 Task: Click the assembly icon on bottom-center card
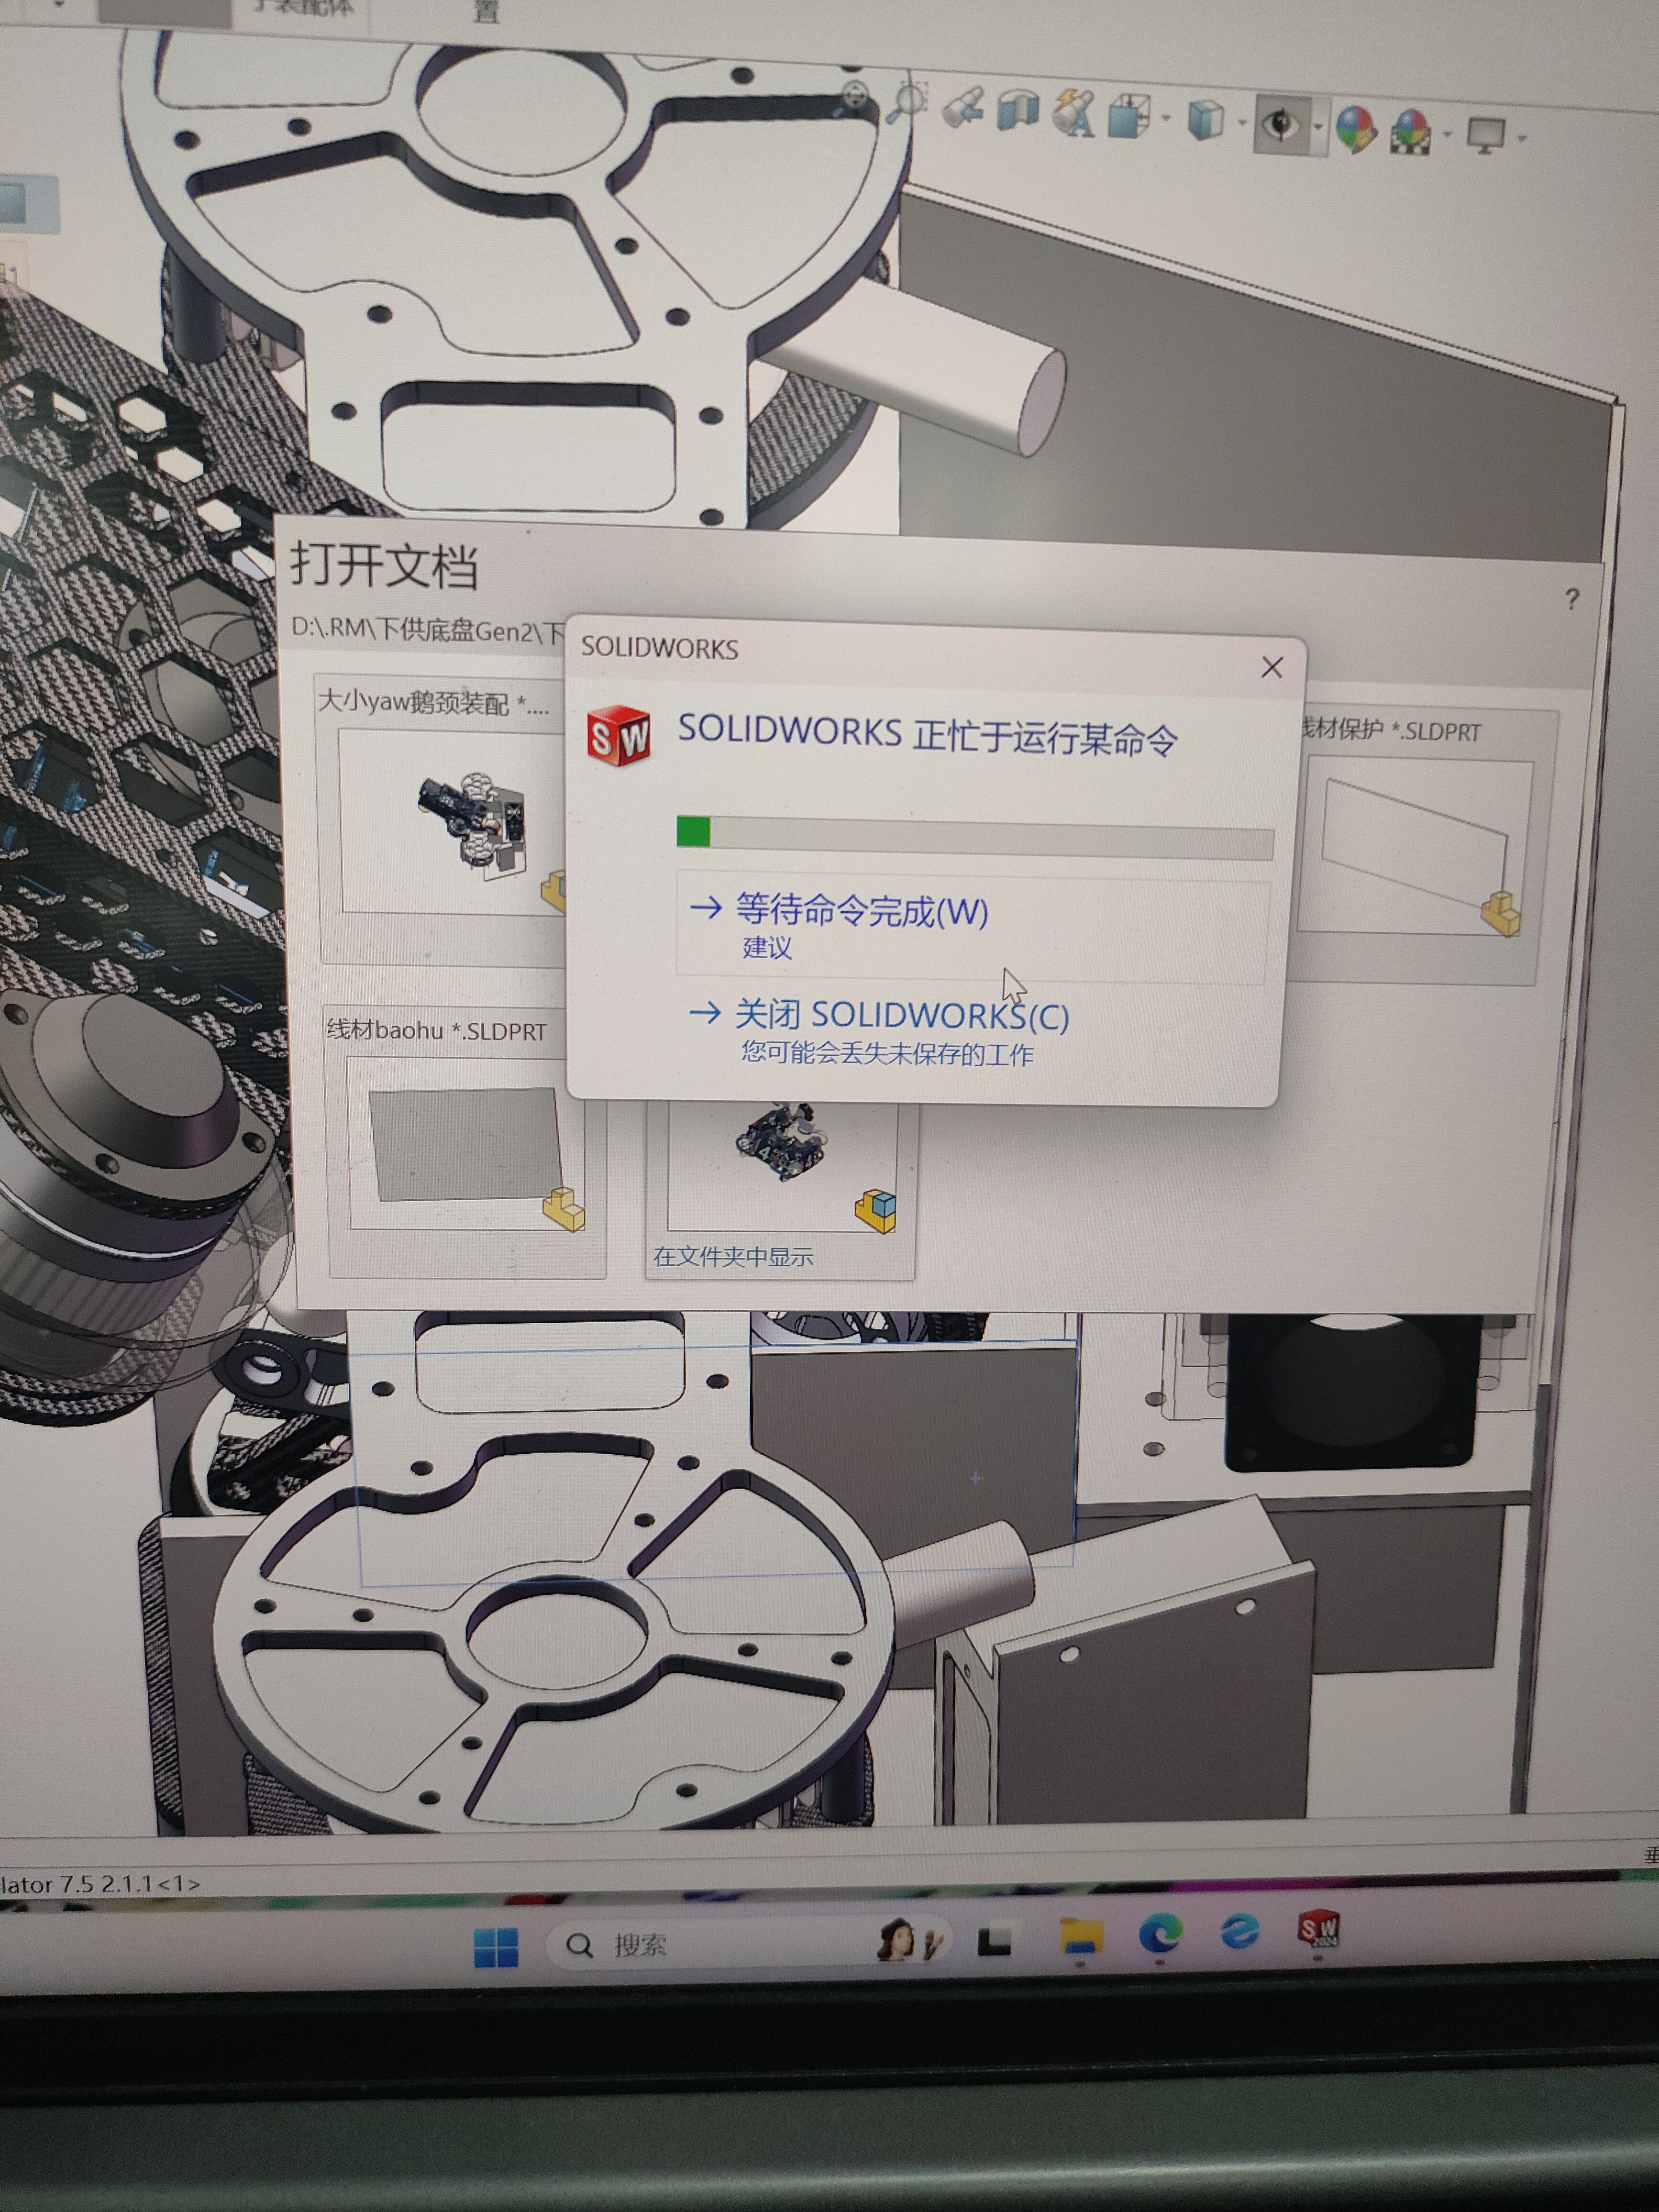[876, 1210]
